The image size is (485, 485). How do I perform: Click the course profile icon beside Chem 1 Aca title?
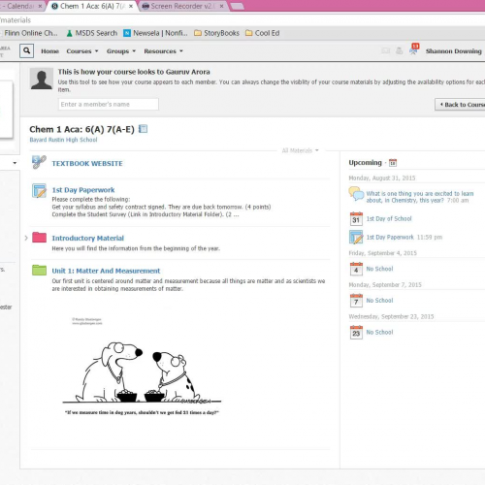coord(143,129)
